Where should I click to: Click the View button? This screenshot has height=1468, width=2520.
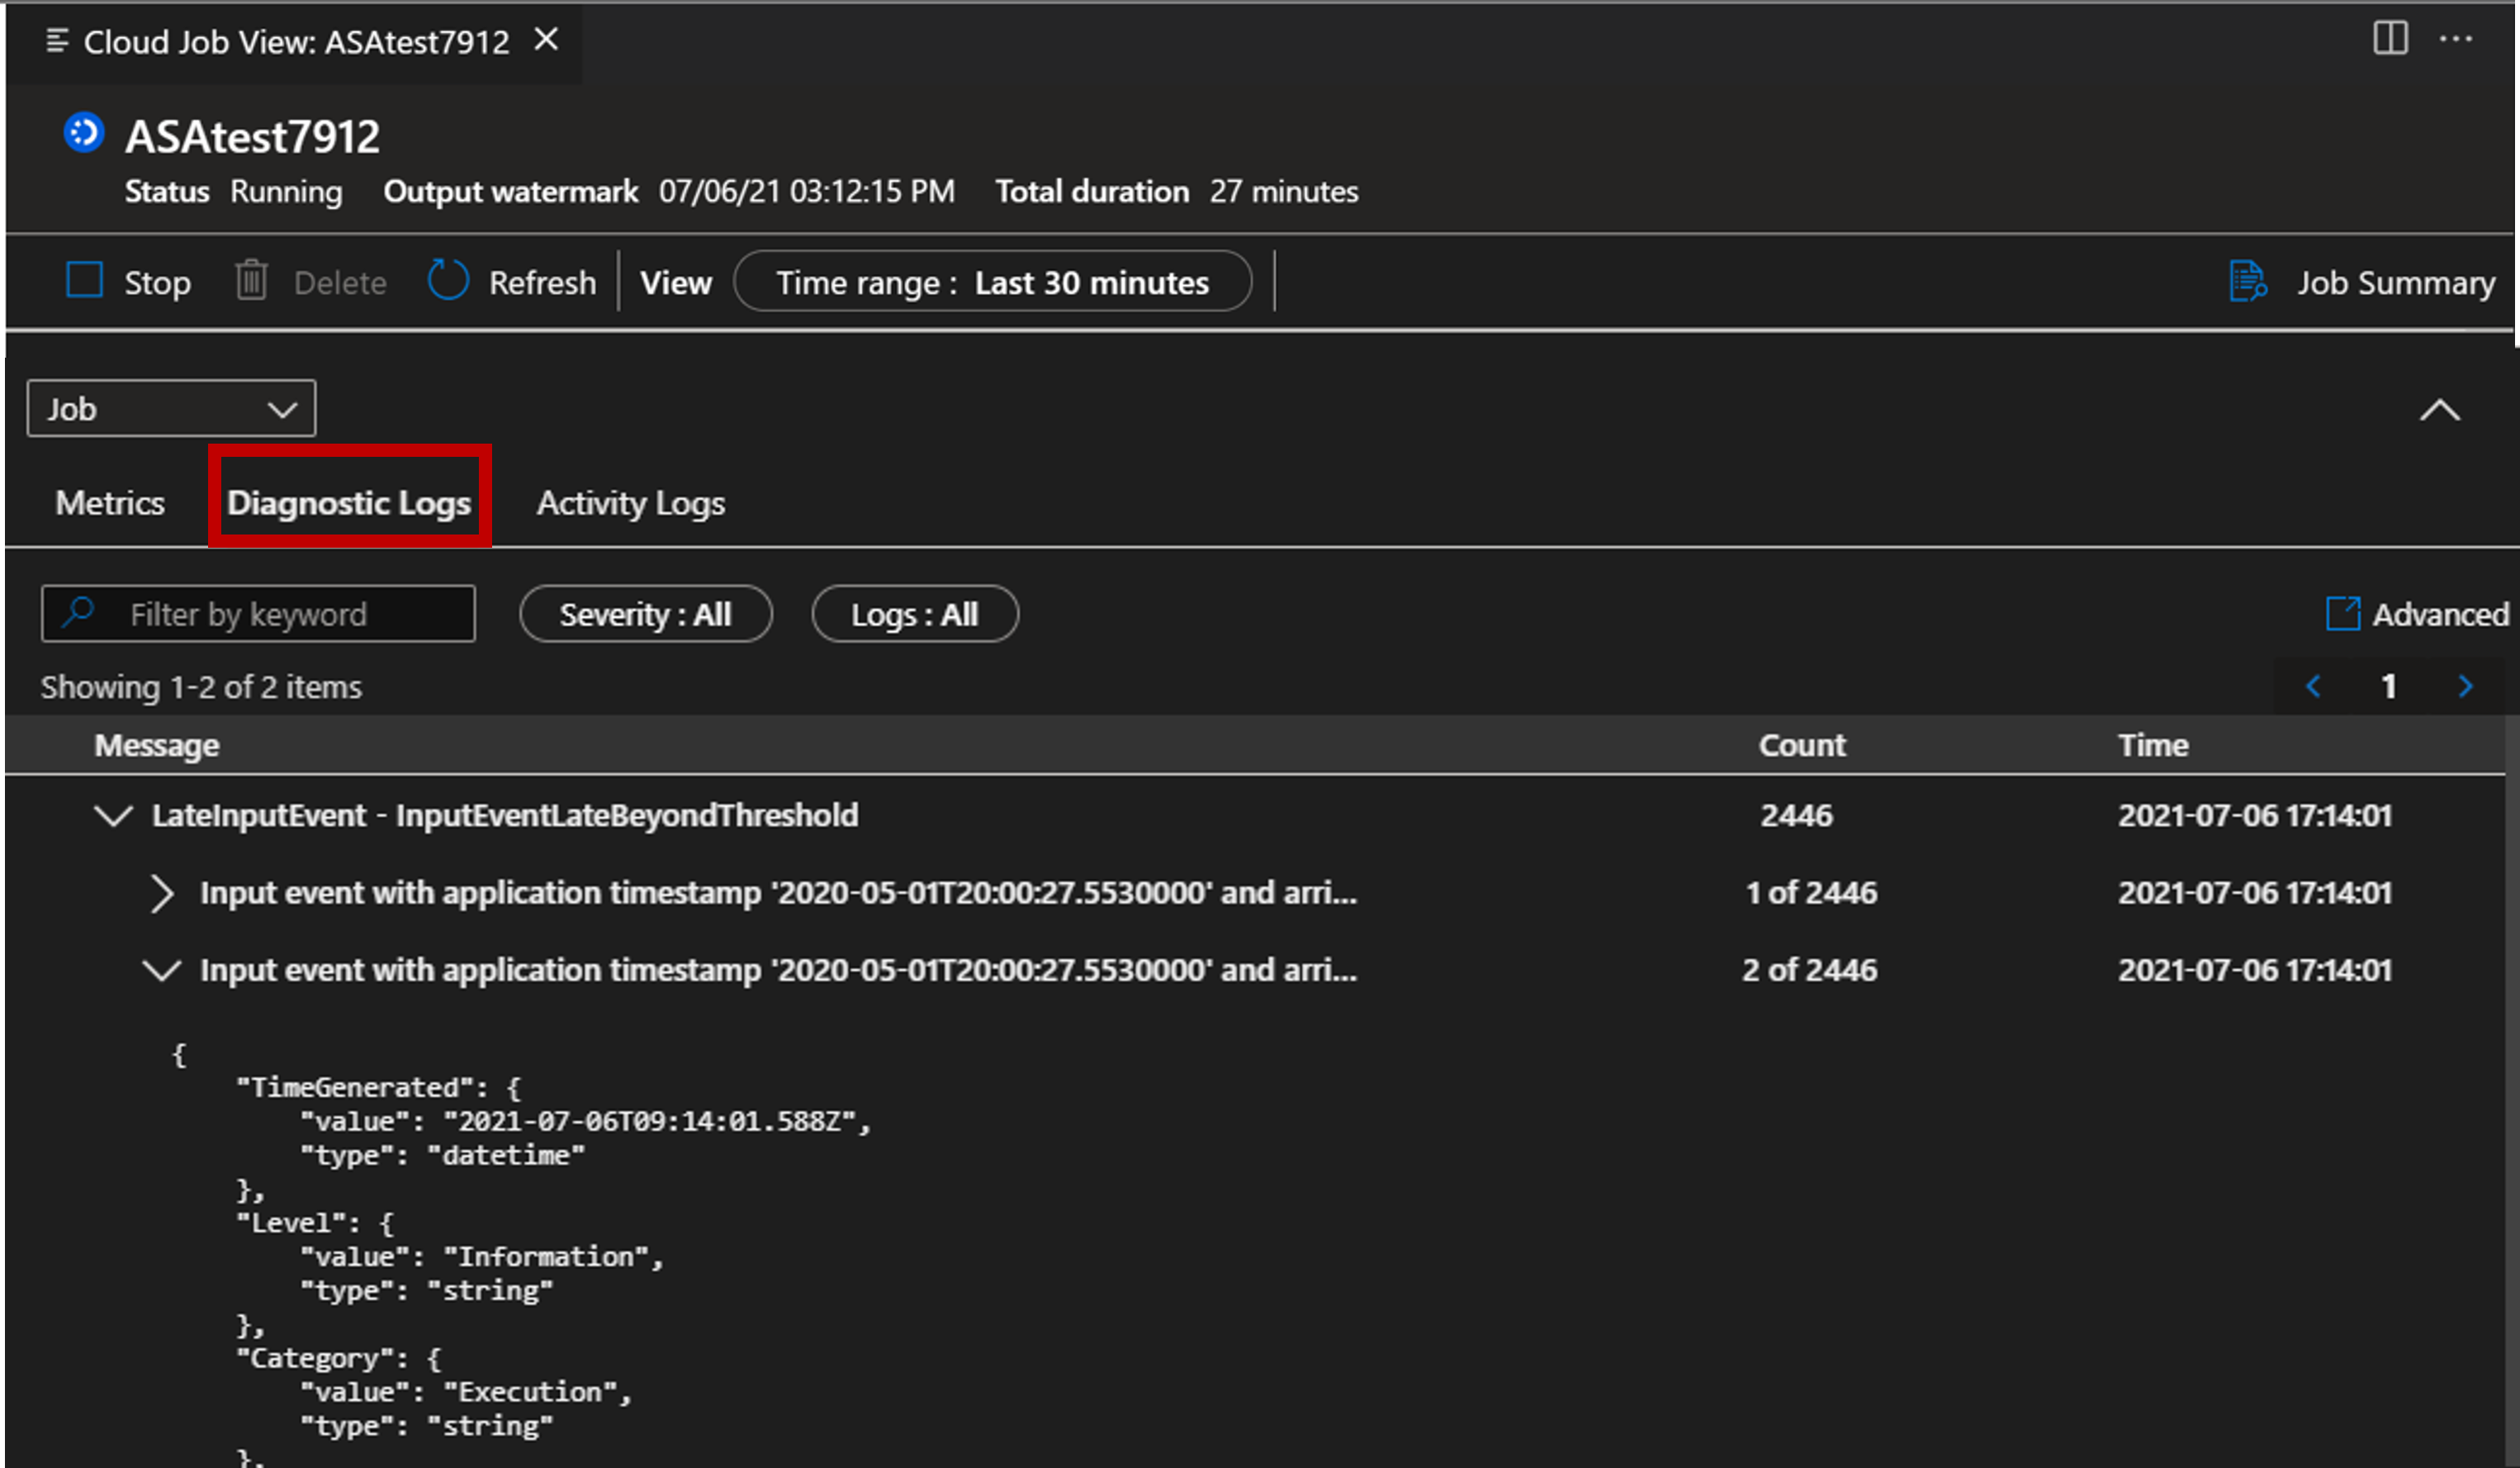click(x=678, y=283)
